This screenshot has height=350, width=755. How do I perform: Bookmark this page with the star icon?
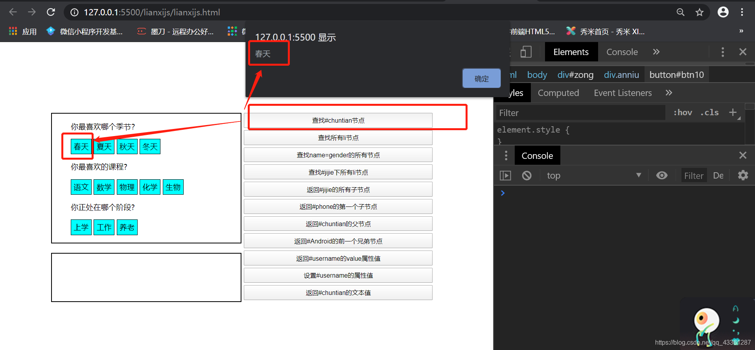(699, 12)
